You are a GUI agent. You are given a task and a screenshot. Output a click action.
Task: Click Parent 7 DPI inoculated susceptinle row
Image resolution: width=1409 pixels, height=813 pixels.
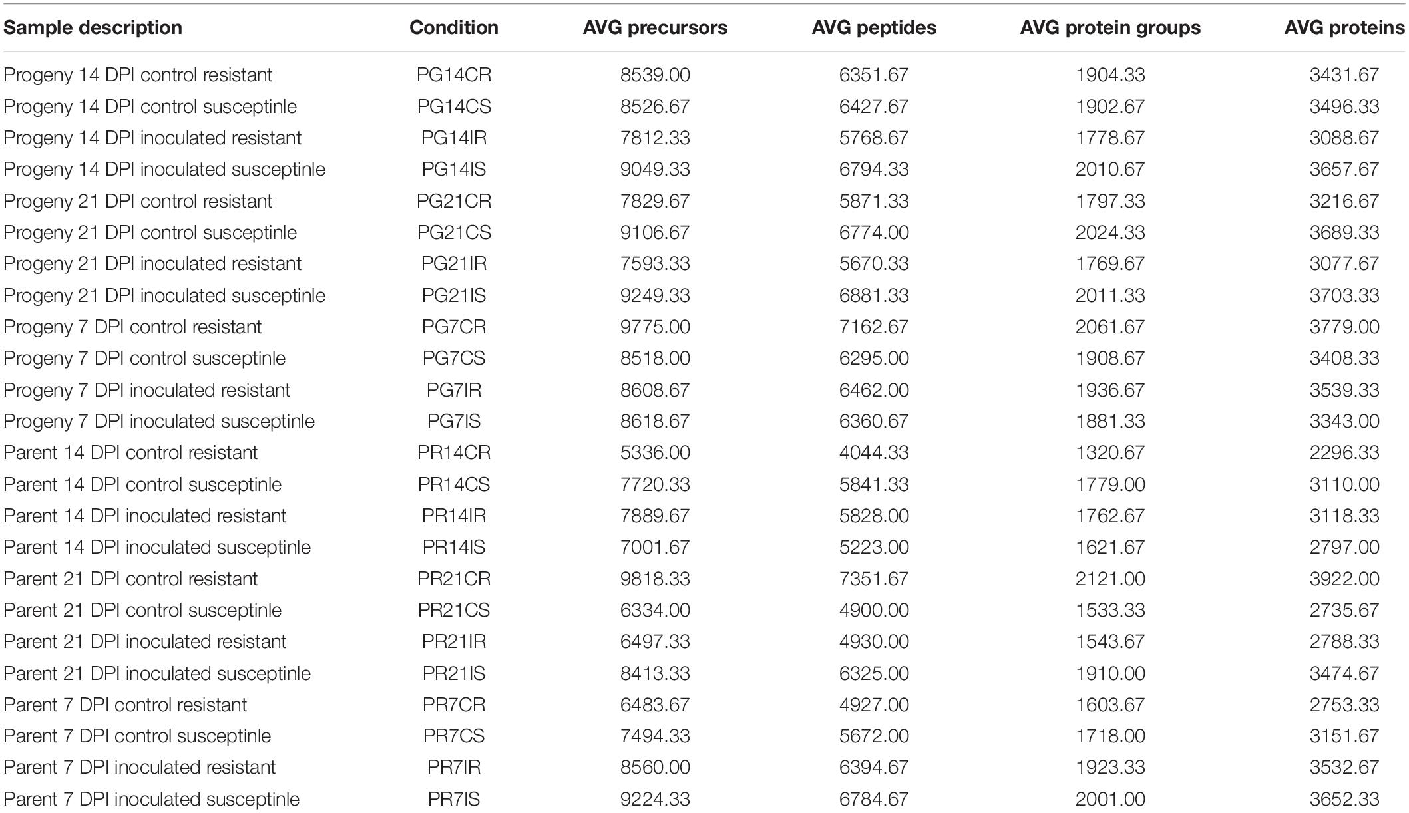[704, 799]
